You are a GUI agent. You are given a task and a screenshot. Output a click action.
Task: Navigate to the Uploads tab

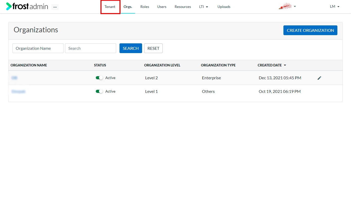(224, 7)
